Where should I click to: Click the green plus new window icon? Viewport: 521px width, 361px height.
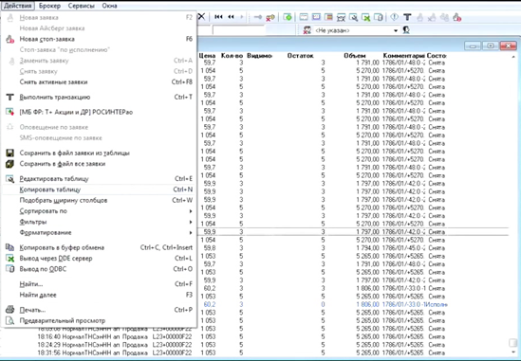[x=288, y=17]
